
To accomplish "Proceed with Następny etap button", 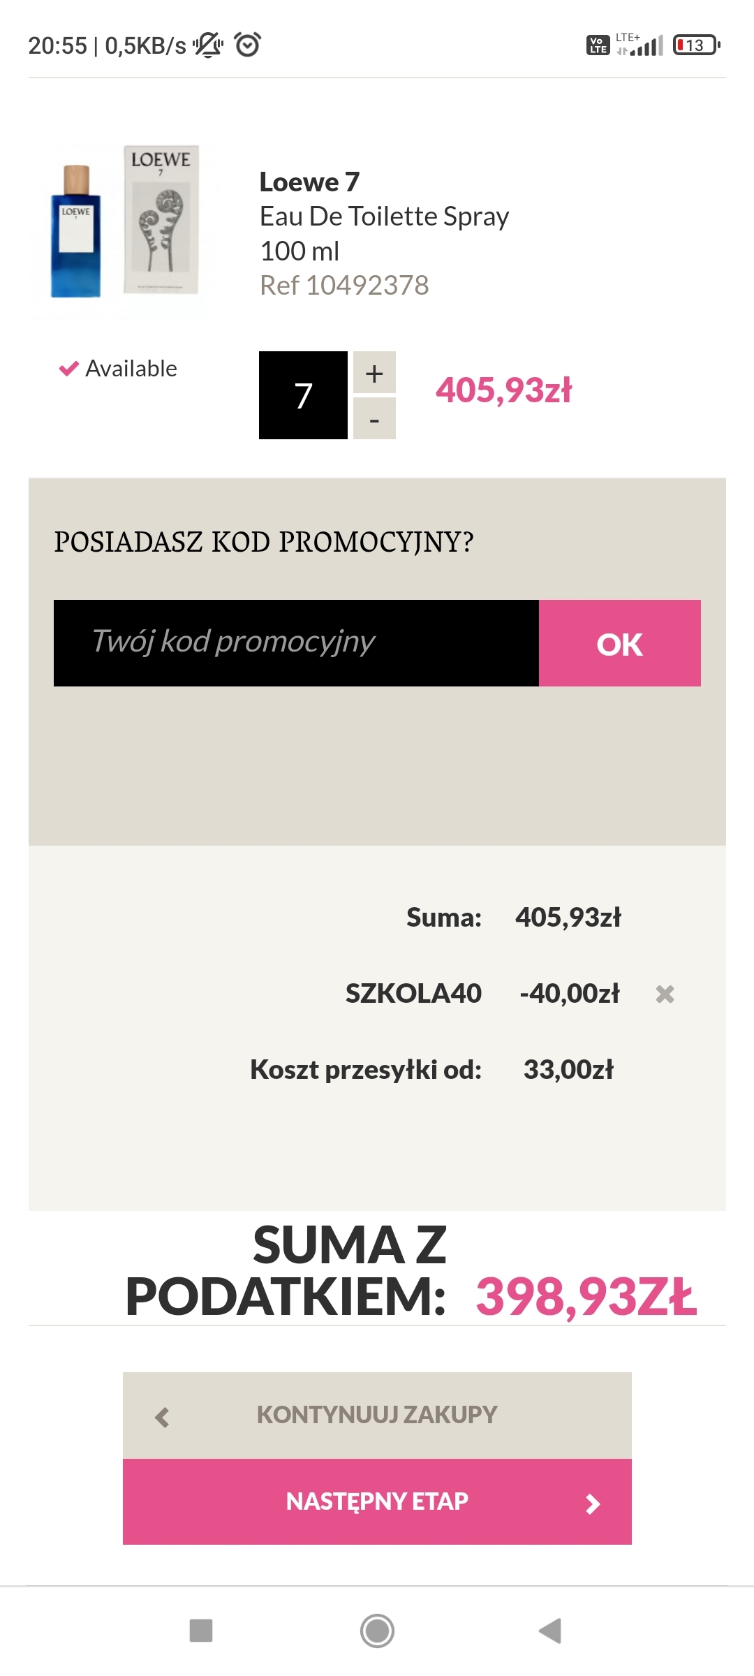I will pyautogui.click(x=377, y=1501).
